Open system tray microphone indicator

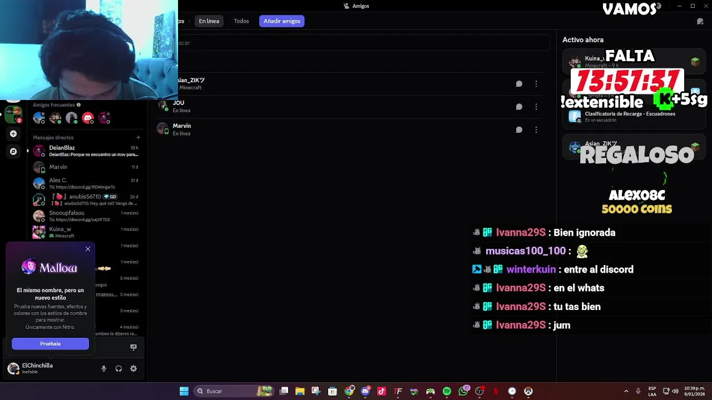point(638,391)
